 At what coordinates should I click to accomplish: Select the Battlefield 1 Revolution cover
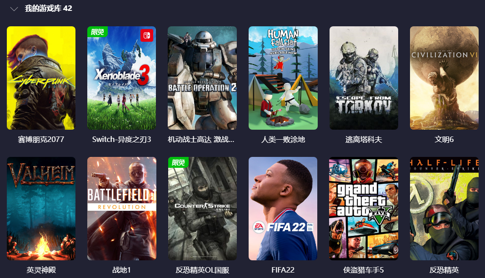[121, 209]
